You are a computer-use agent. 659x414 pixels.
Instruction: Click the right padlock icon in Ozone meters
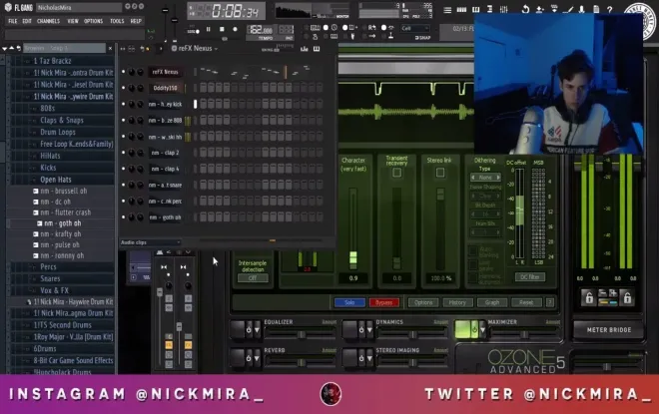tap(627, 297)
